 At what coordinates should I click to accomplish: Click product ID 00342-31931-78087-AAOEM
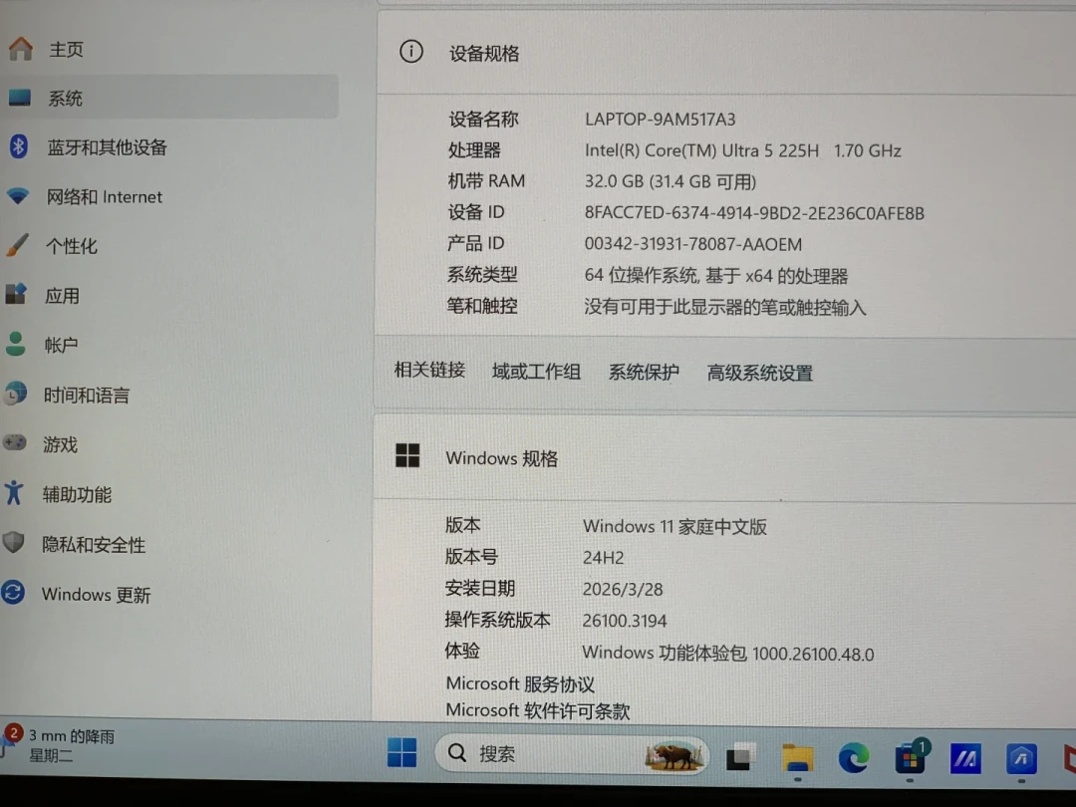(693, 244)
